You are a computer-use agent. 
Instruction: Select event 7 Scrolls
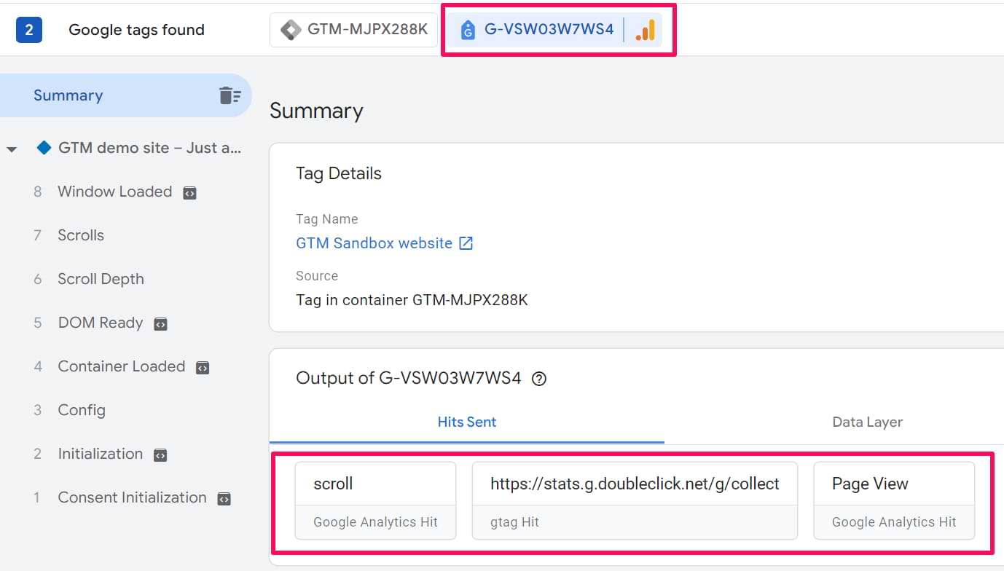point(81,235)
